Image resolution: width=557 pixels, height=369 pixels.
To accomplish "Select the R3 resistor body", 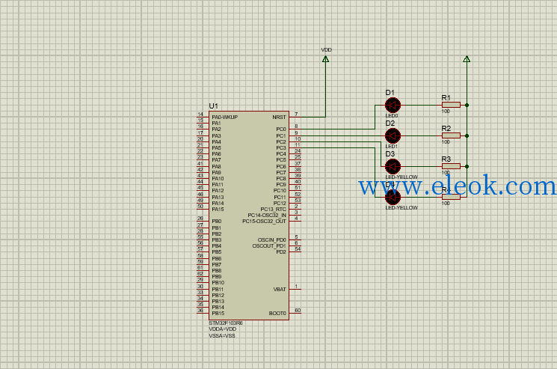I will coord(451,166).
